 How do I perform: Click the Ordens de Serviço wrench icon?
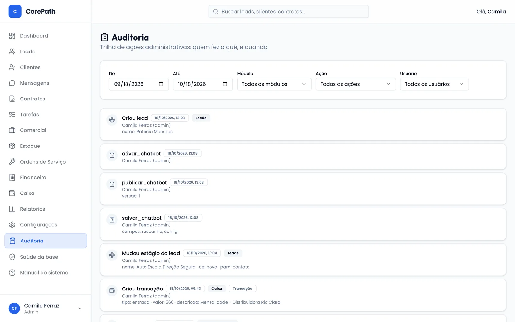12,162
